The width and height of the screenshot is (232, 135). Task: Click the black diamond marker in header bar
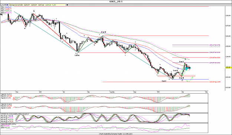(67, 5)
